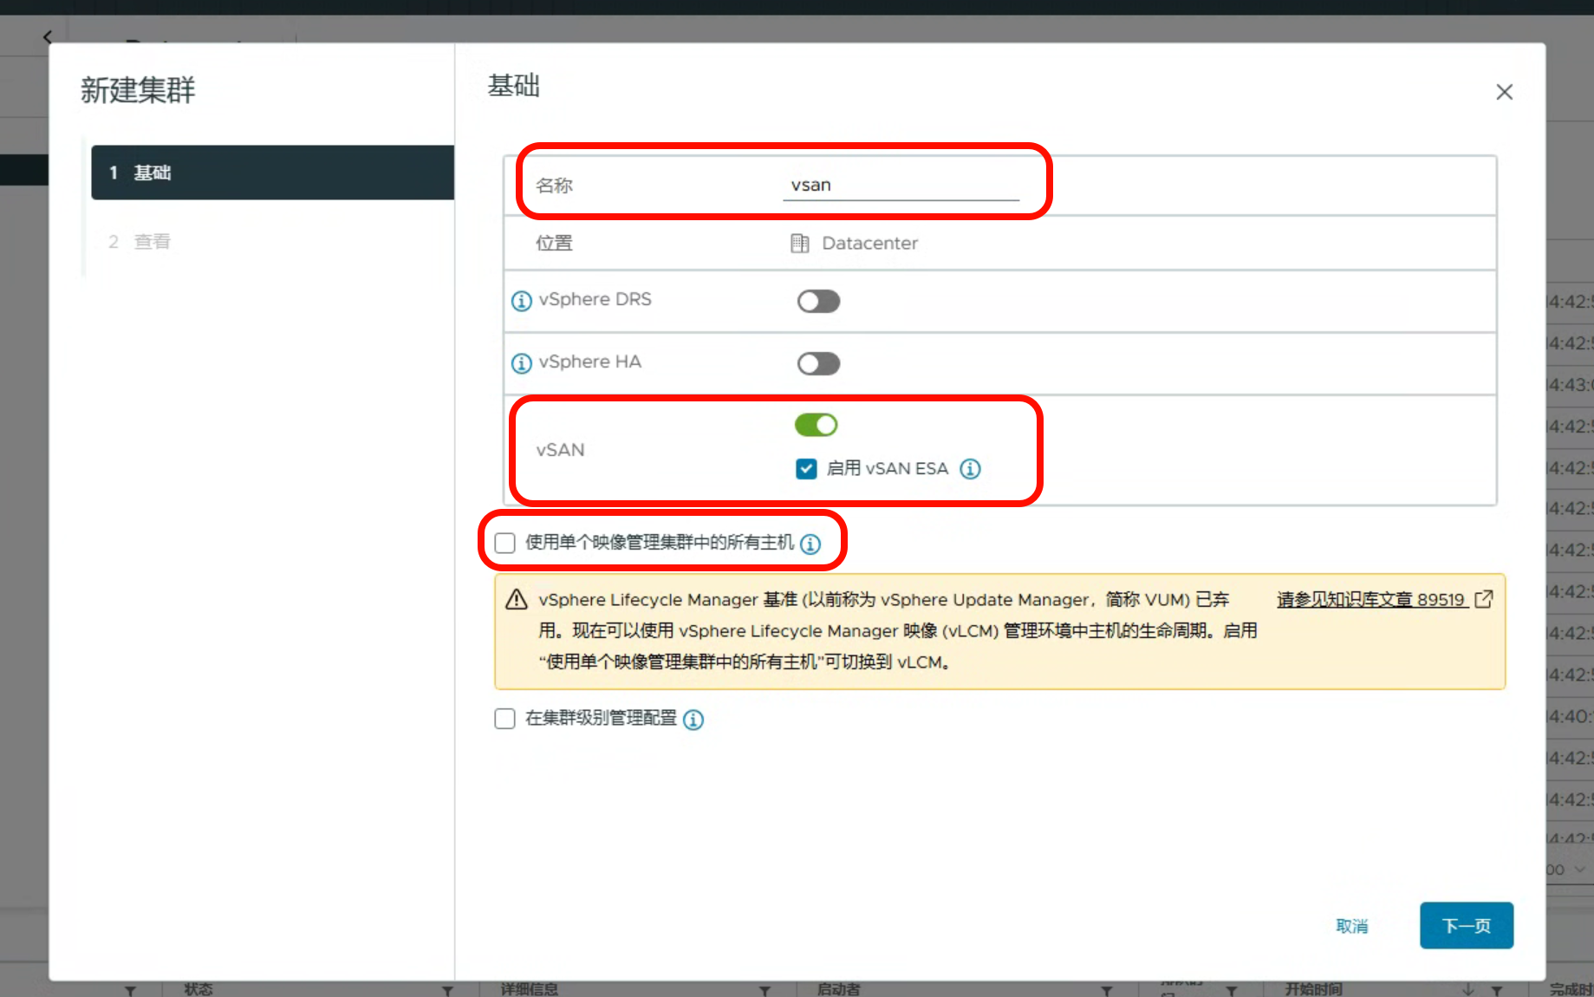Show info for cluster-level configuration option
Screen dimensions: 1594x997
[693, 720]
